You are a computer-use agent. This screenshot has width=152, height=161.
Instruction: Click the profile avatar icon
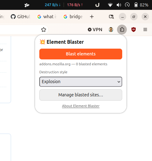click(x=111, y=30)
